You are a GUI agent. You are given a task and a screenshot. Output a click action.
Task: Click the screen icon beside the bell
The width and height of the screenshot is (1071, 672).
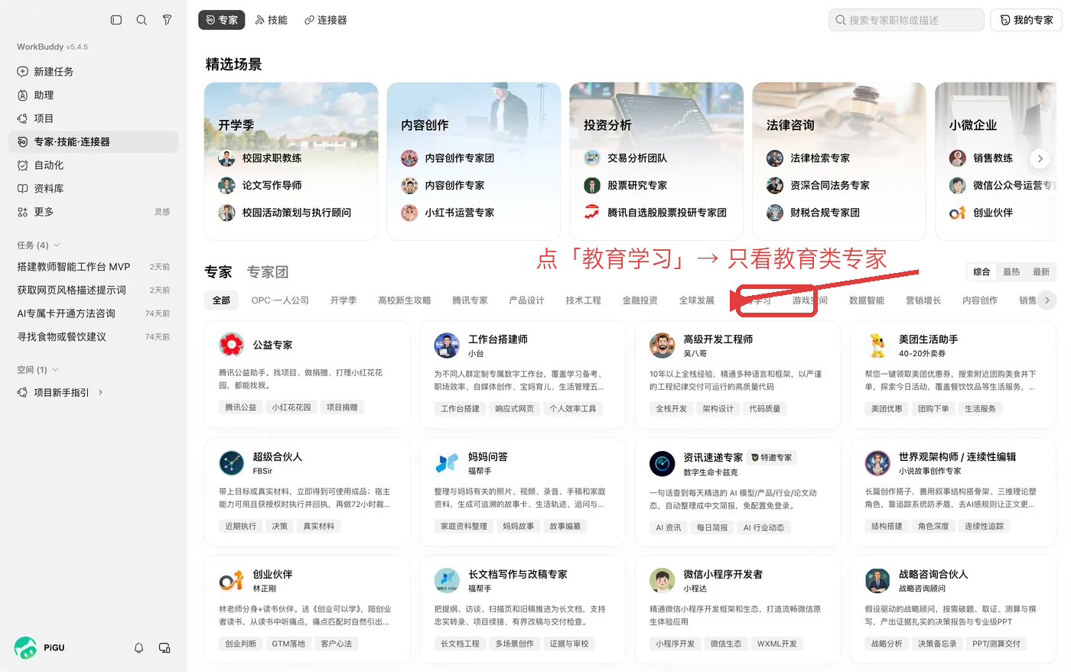point(164,648)
